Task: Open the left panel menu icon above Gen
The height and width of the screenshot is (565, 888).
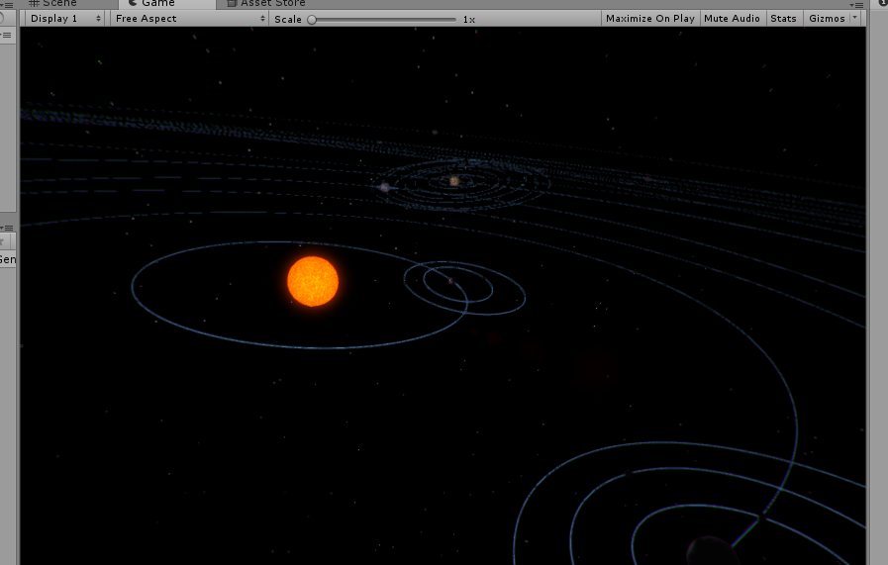Action: (6, 228)
